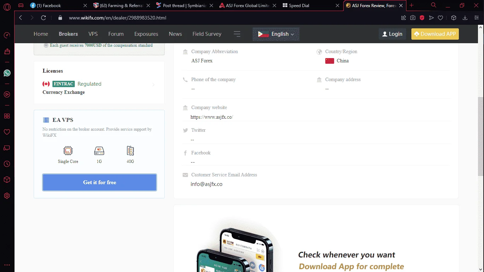Open Speed Dial grid icon in sidebar
Screen dimensions: 484x272
pos(7,116)
